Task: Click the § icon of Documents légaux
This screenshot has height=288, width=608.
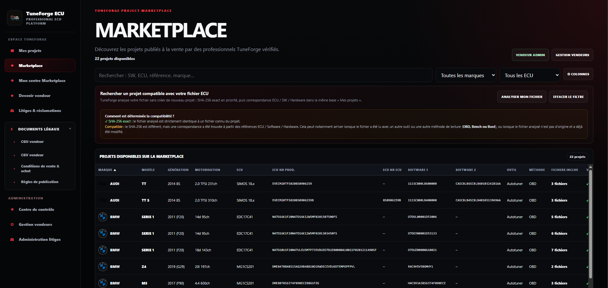Action: pos(12,129)
